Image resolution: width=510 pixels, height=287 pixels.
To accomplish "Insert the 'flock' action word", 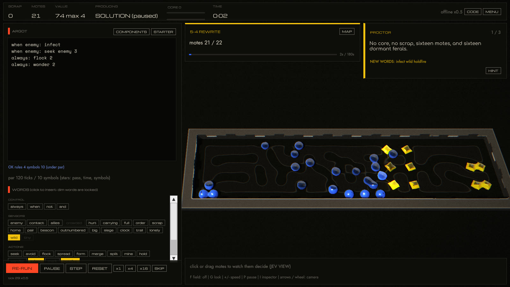I will click(47, 254).
